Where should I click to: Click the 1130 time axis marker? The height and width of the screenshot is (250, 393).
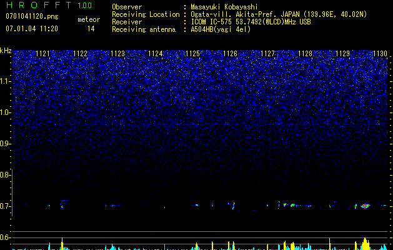coord(380,54)
